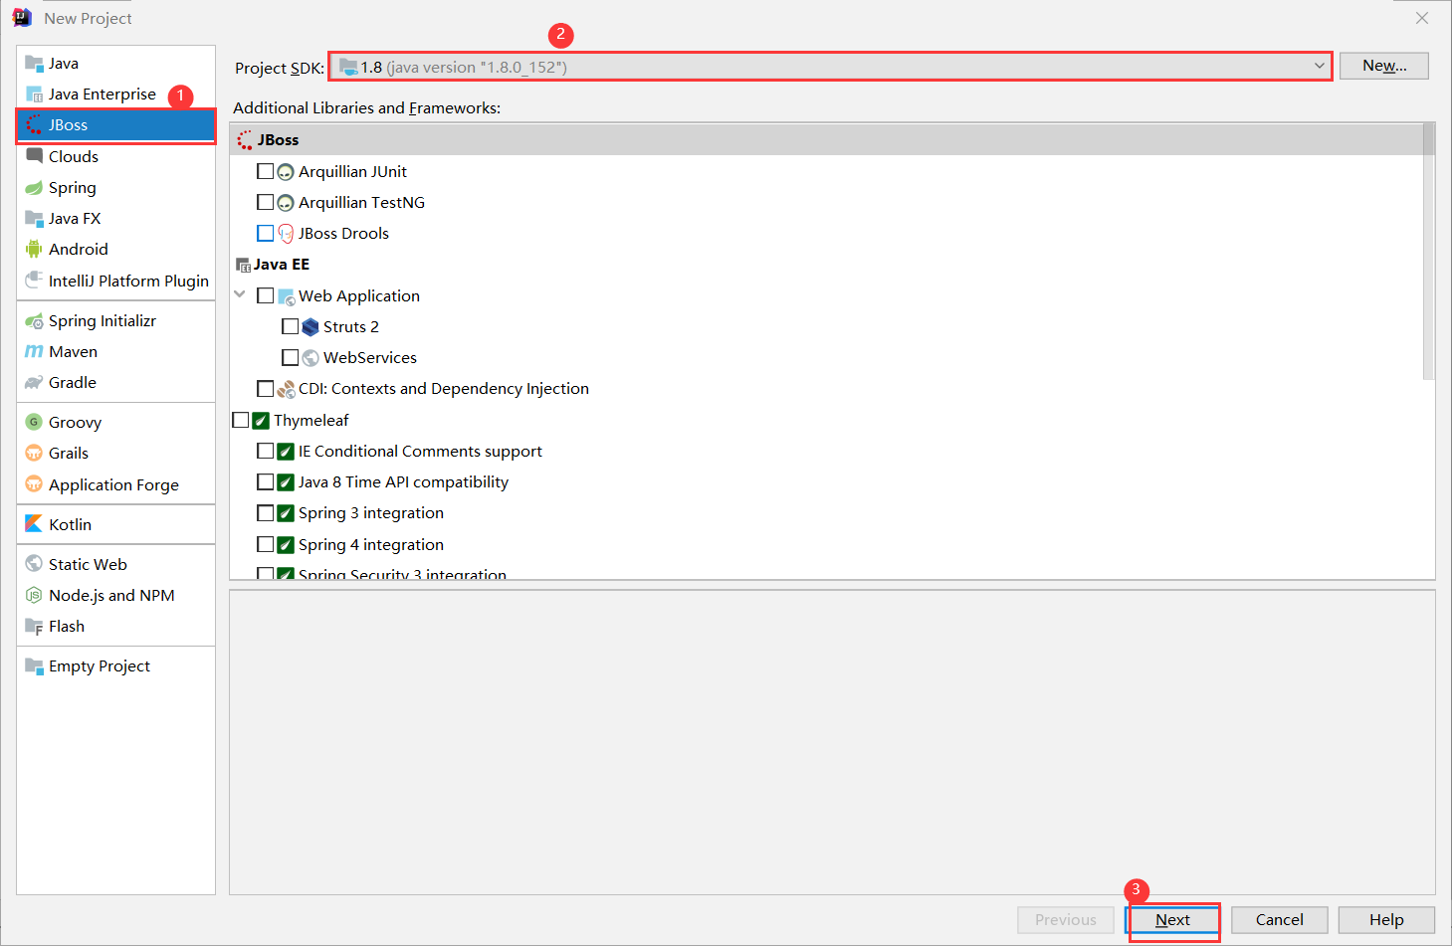Enable the WebServices checkbox

[x=290, y=357]
